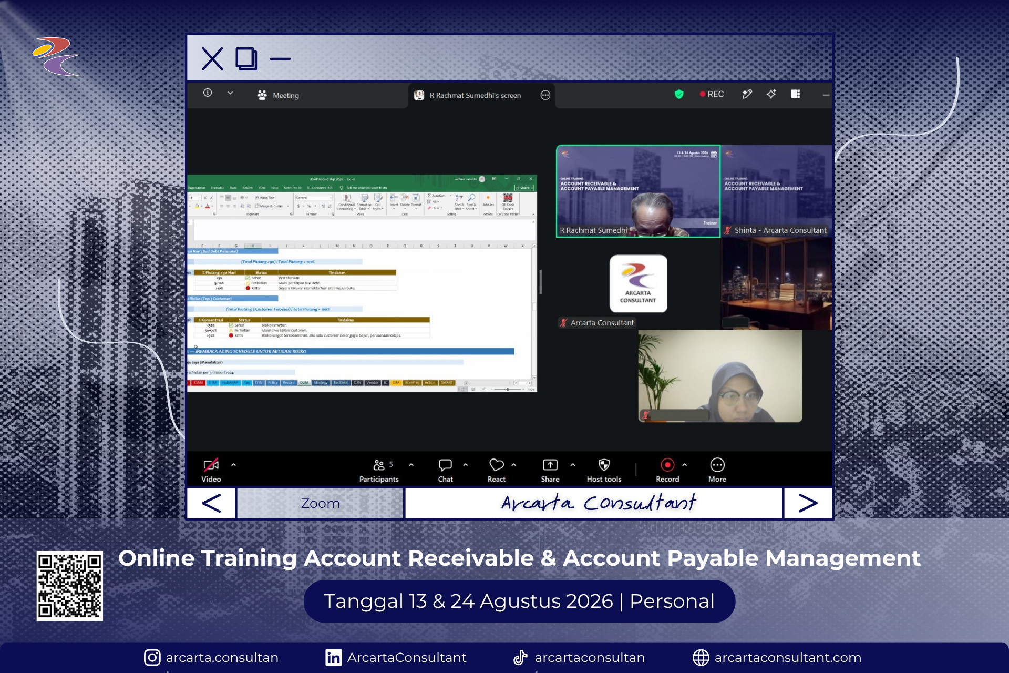Open the arcartaconsultan TikTok link
Viewport: 1009px width, 673px height.
[579, 658]
